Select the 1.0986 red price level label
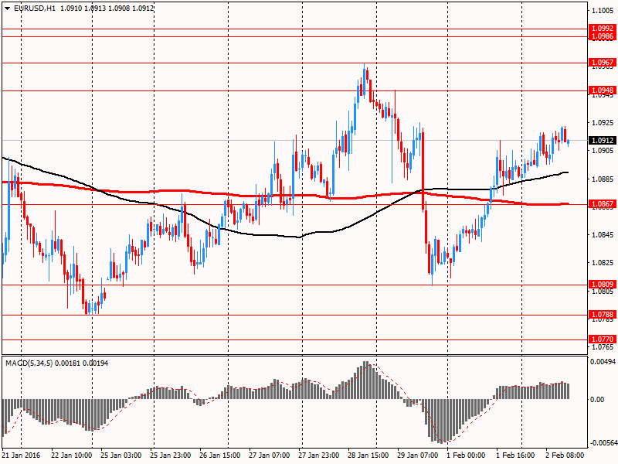This screenshot has height=464, width=618. [603, 36]
